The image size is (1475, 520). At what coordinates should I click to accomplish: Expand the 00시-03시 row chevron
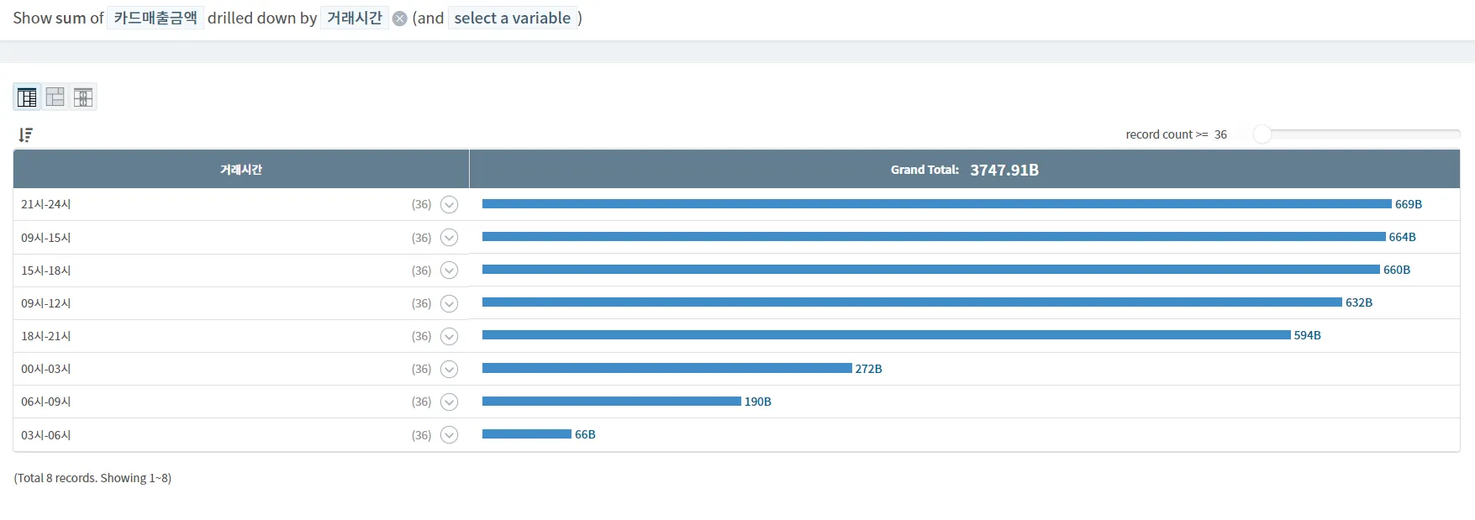point(450,369)
